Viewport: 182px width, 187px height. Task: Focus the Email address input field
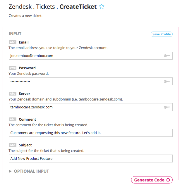[x=85, y=56]
